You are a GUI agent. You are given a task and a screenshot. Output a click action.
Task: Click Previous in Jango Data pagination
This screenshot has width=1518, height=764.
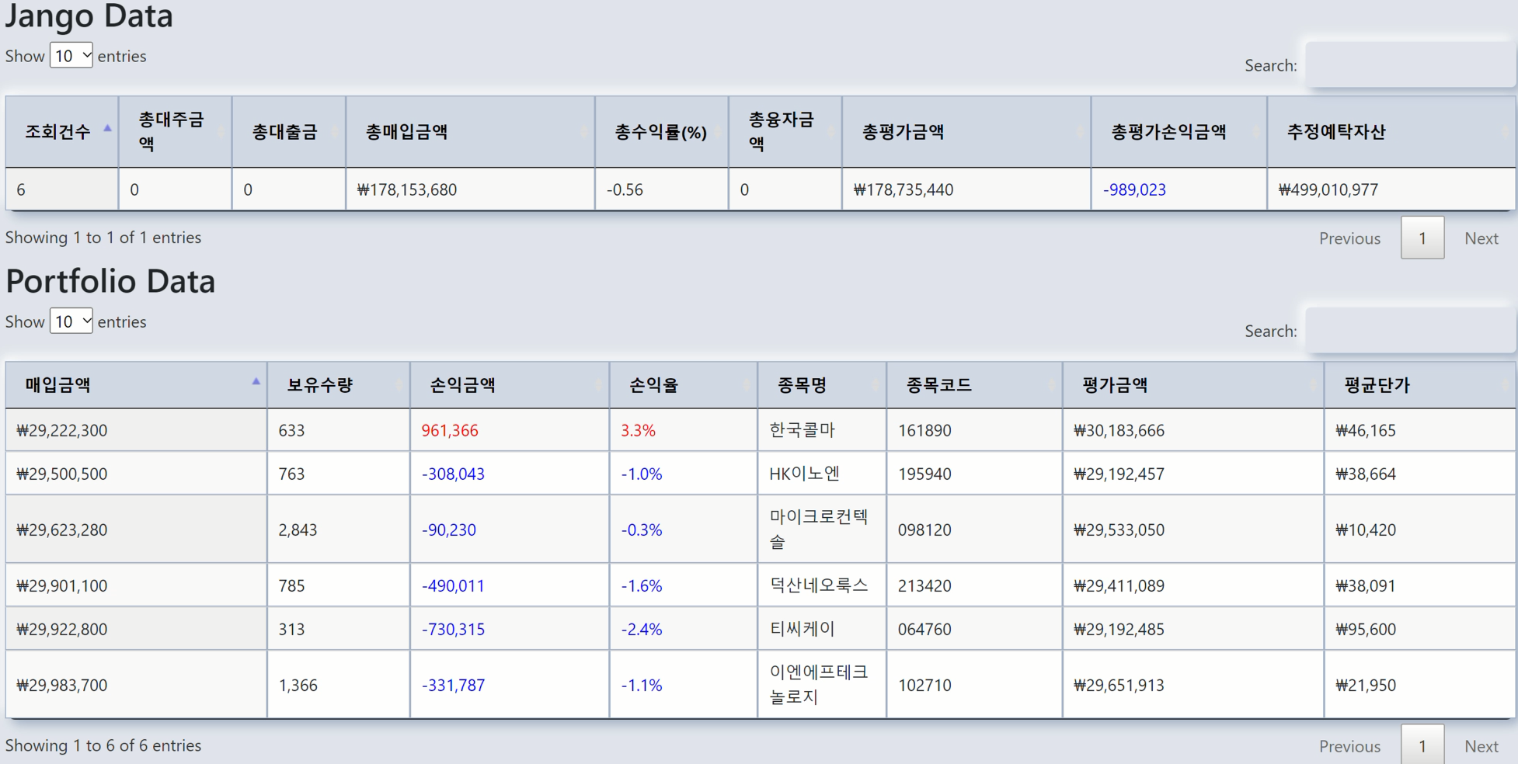pos(1349,238)
